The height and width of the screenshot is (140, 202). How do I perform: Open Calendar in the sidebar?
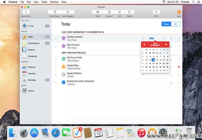click(x=36, y=74)
